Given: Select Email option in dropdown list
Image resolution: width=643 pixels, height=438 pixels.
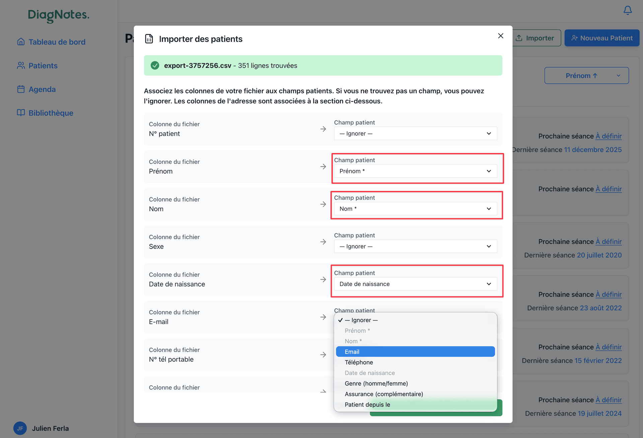Looking at the screenshot, I should [x=415, y=352].
